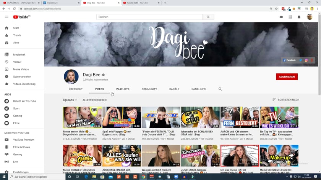Switch to the Playlists tab
The height and width of the screenshot is (180, 321).
click(x=123, y=89)
